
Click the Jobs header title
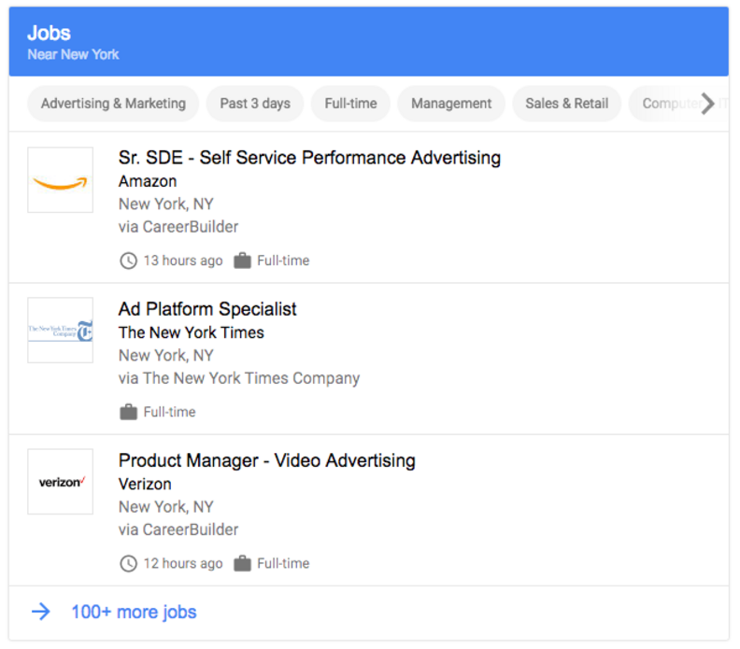pyautogui.click(x=49, y=33)
